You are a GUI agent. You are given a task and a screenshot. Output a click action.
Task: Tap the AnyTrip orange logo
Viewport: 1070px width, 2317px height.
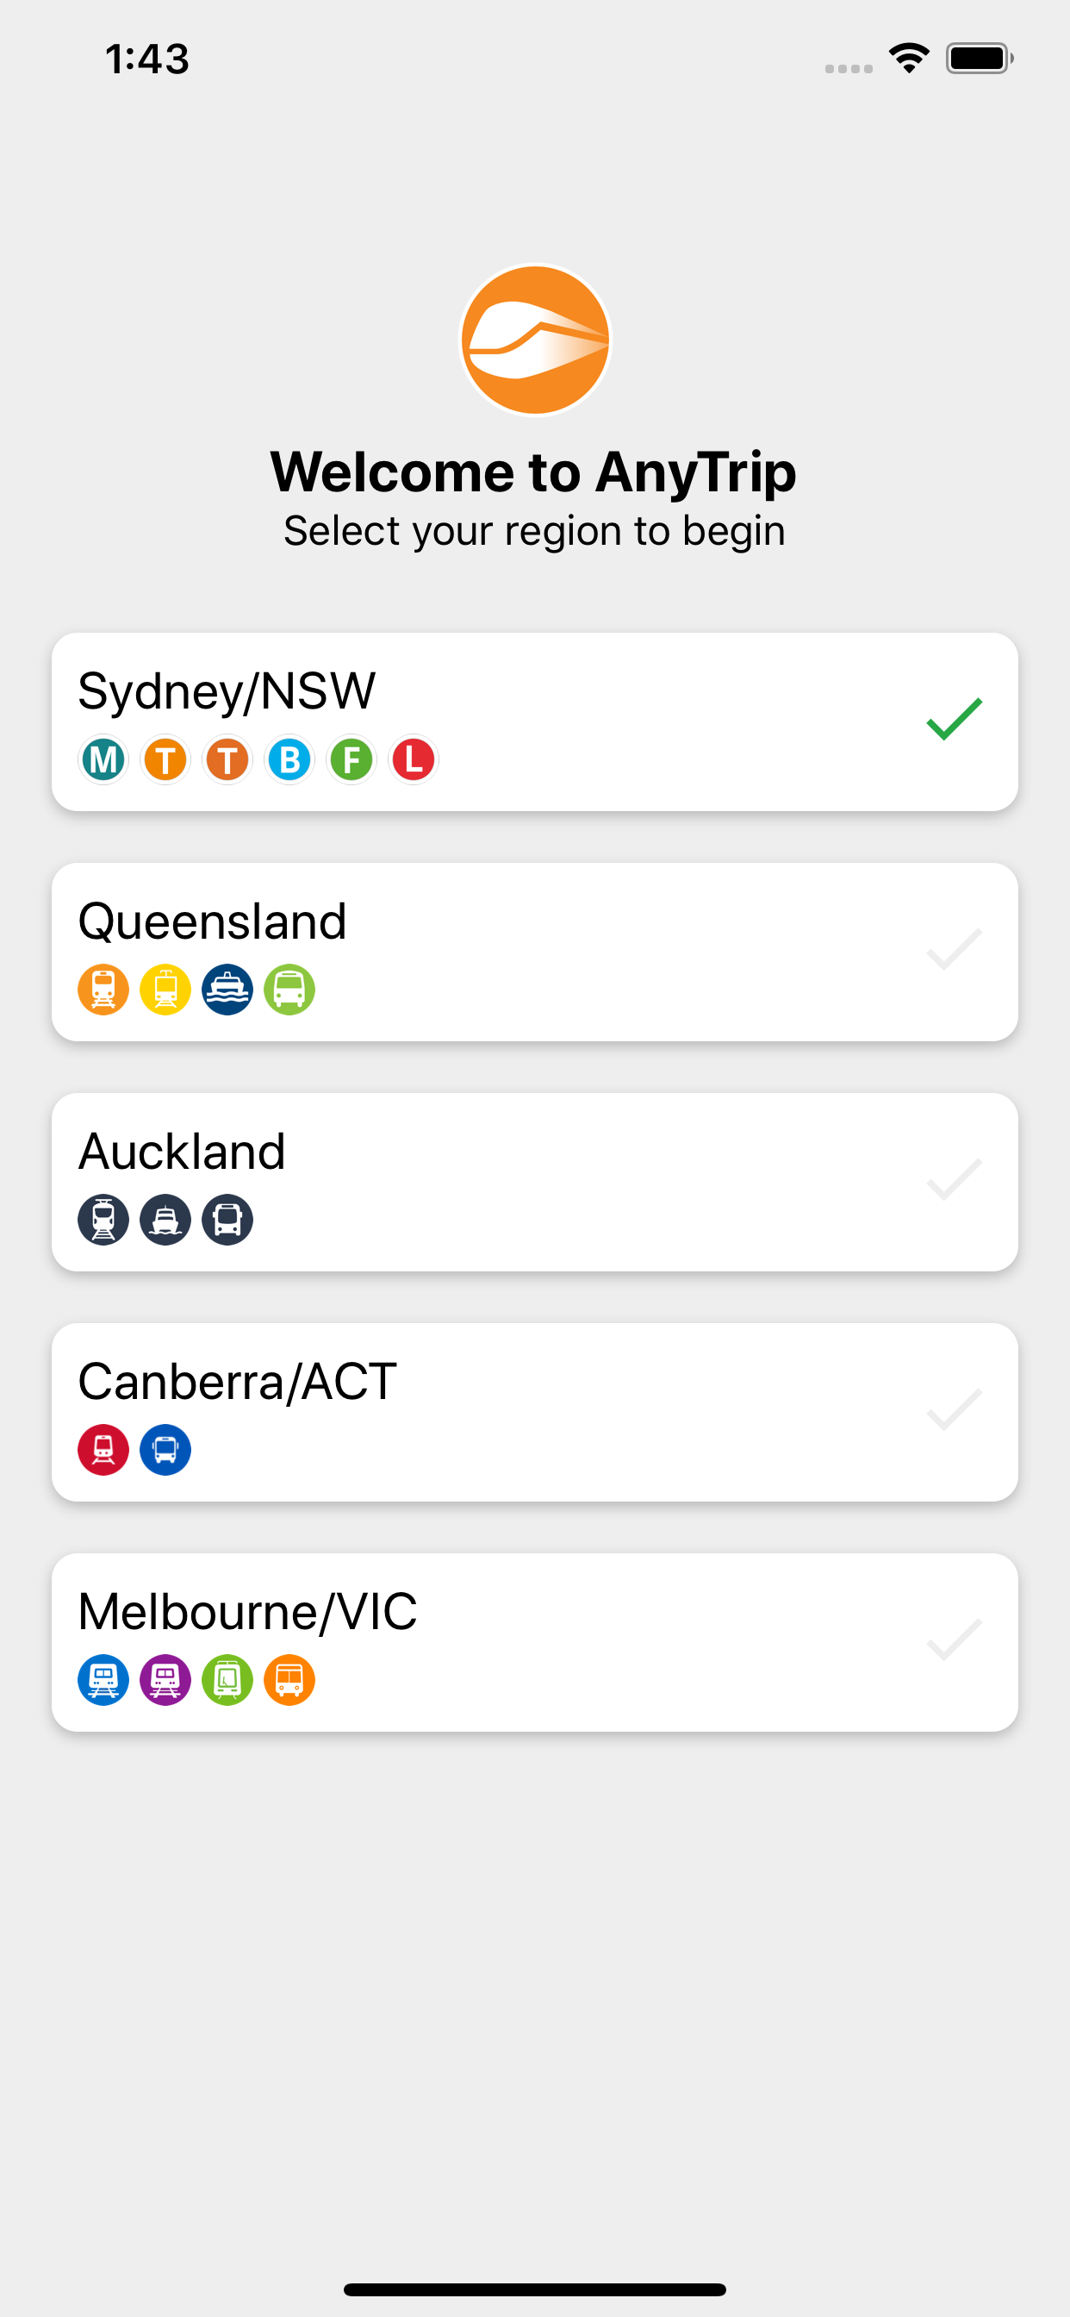tap(535, 340)
